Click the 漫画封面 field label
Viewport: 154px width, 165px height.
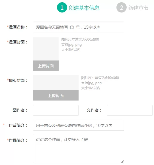pyautogui.click(x=17, y=42)
